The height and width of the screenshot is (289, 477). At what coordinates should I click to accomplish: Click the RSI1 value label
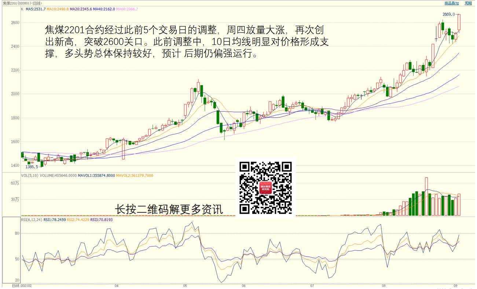coord(55,220)
